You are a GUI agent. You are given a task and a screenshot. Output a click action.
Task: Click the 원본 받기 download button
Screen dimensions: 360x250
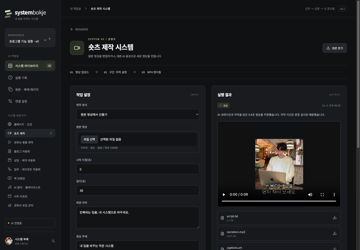point(334,48)
